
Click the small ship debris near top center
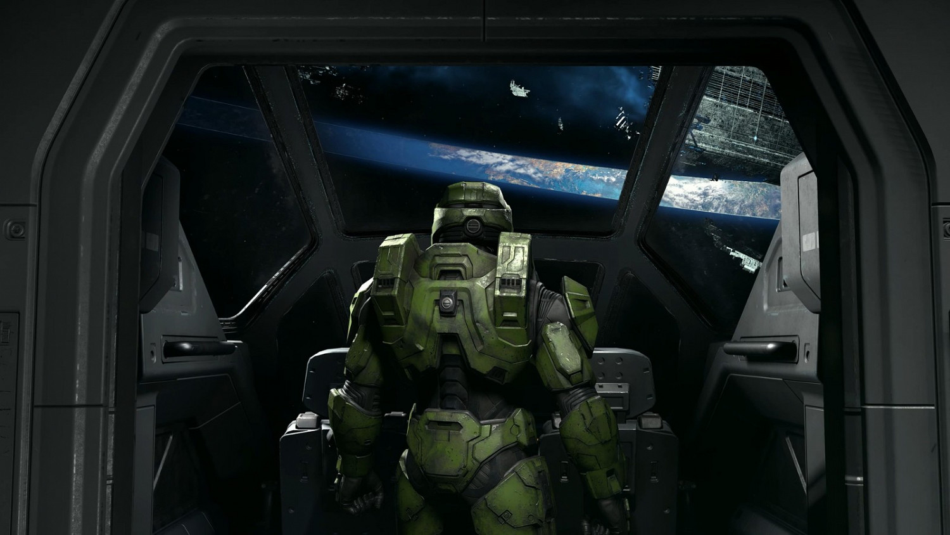tap(519, 89)
